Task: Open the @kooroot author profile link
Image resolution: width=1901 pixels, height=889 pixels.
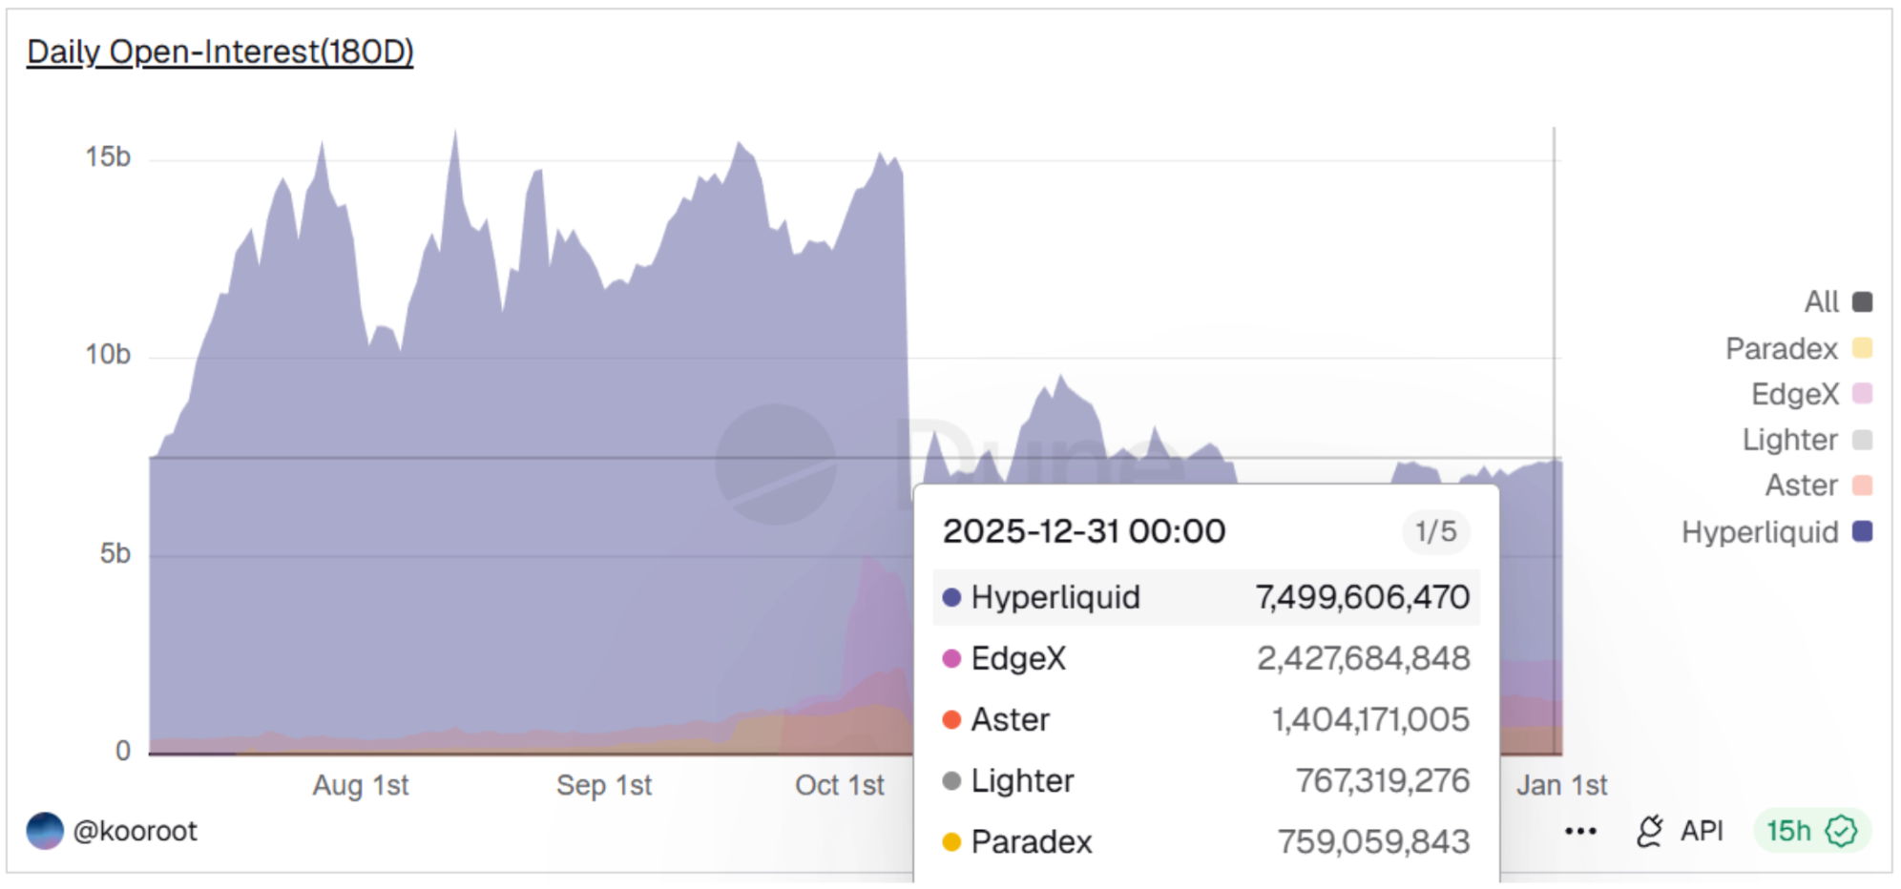Action: coord(135,831)
